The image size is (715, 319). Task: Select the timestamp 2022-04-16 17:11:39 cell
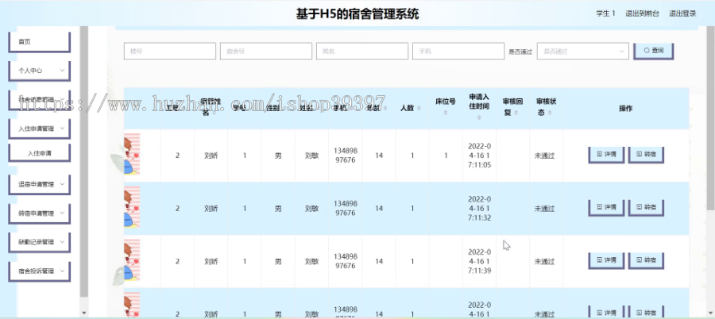click(x=479, y=261)
